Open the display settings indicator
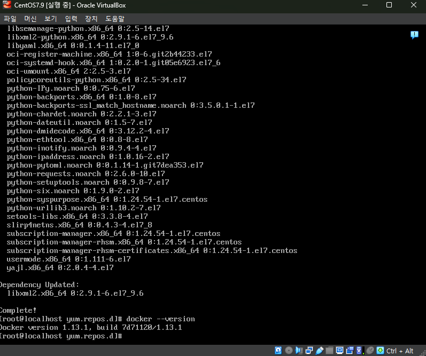Screen dimensions: 426x356 point(339,351)
